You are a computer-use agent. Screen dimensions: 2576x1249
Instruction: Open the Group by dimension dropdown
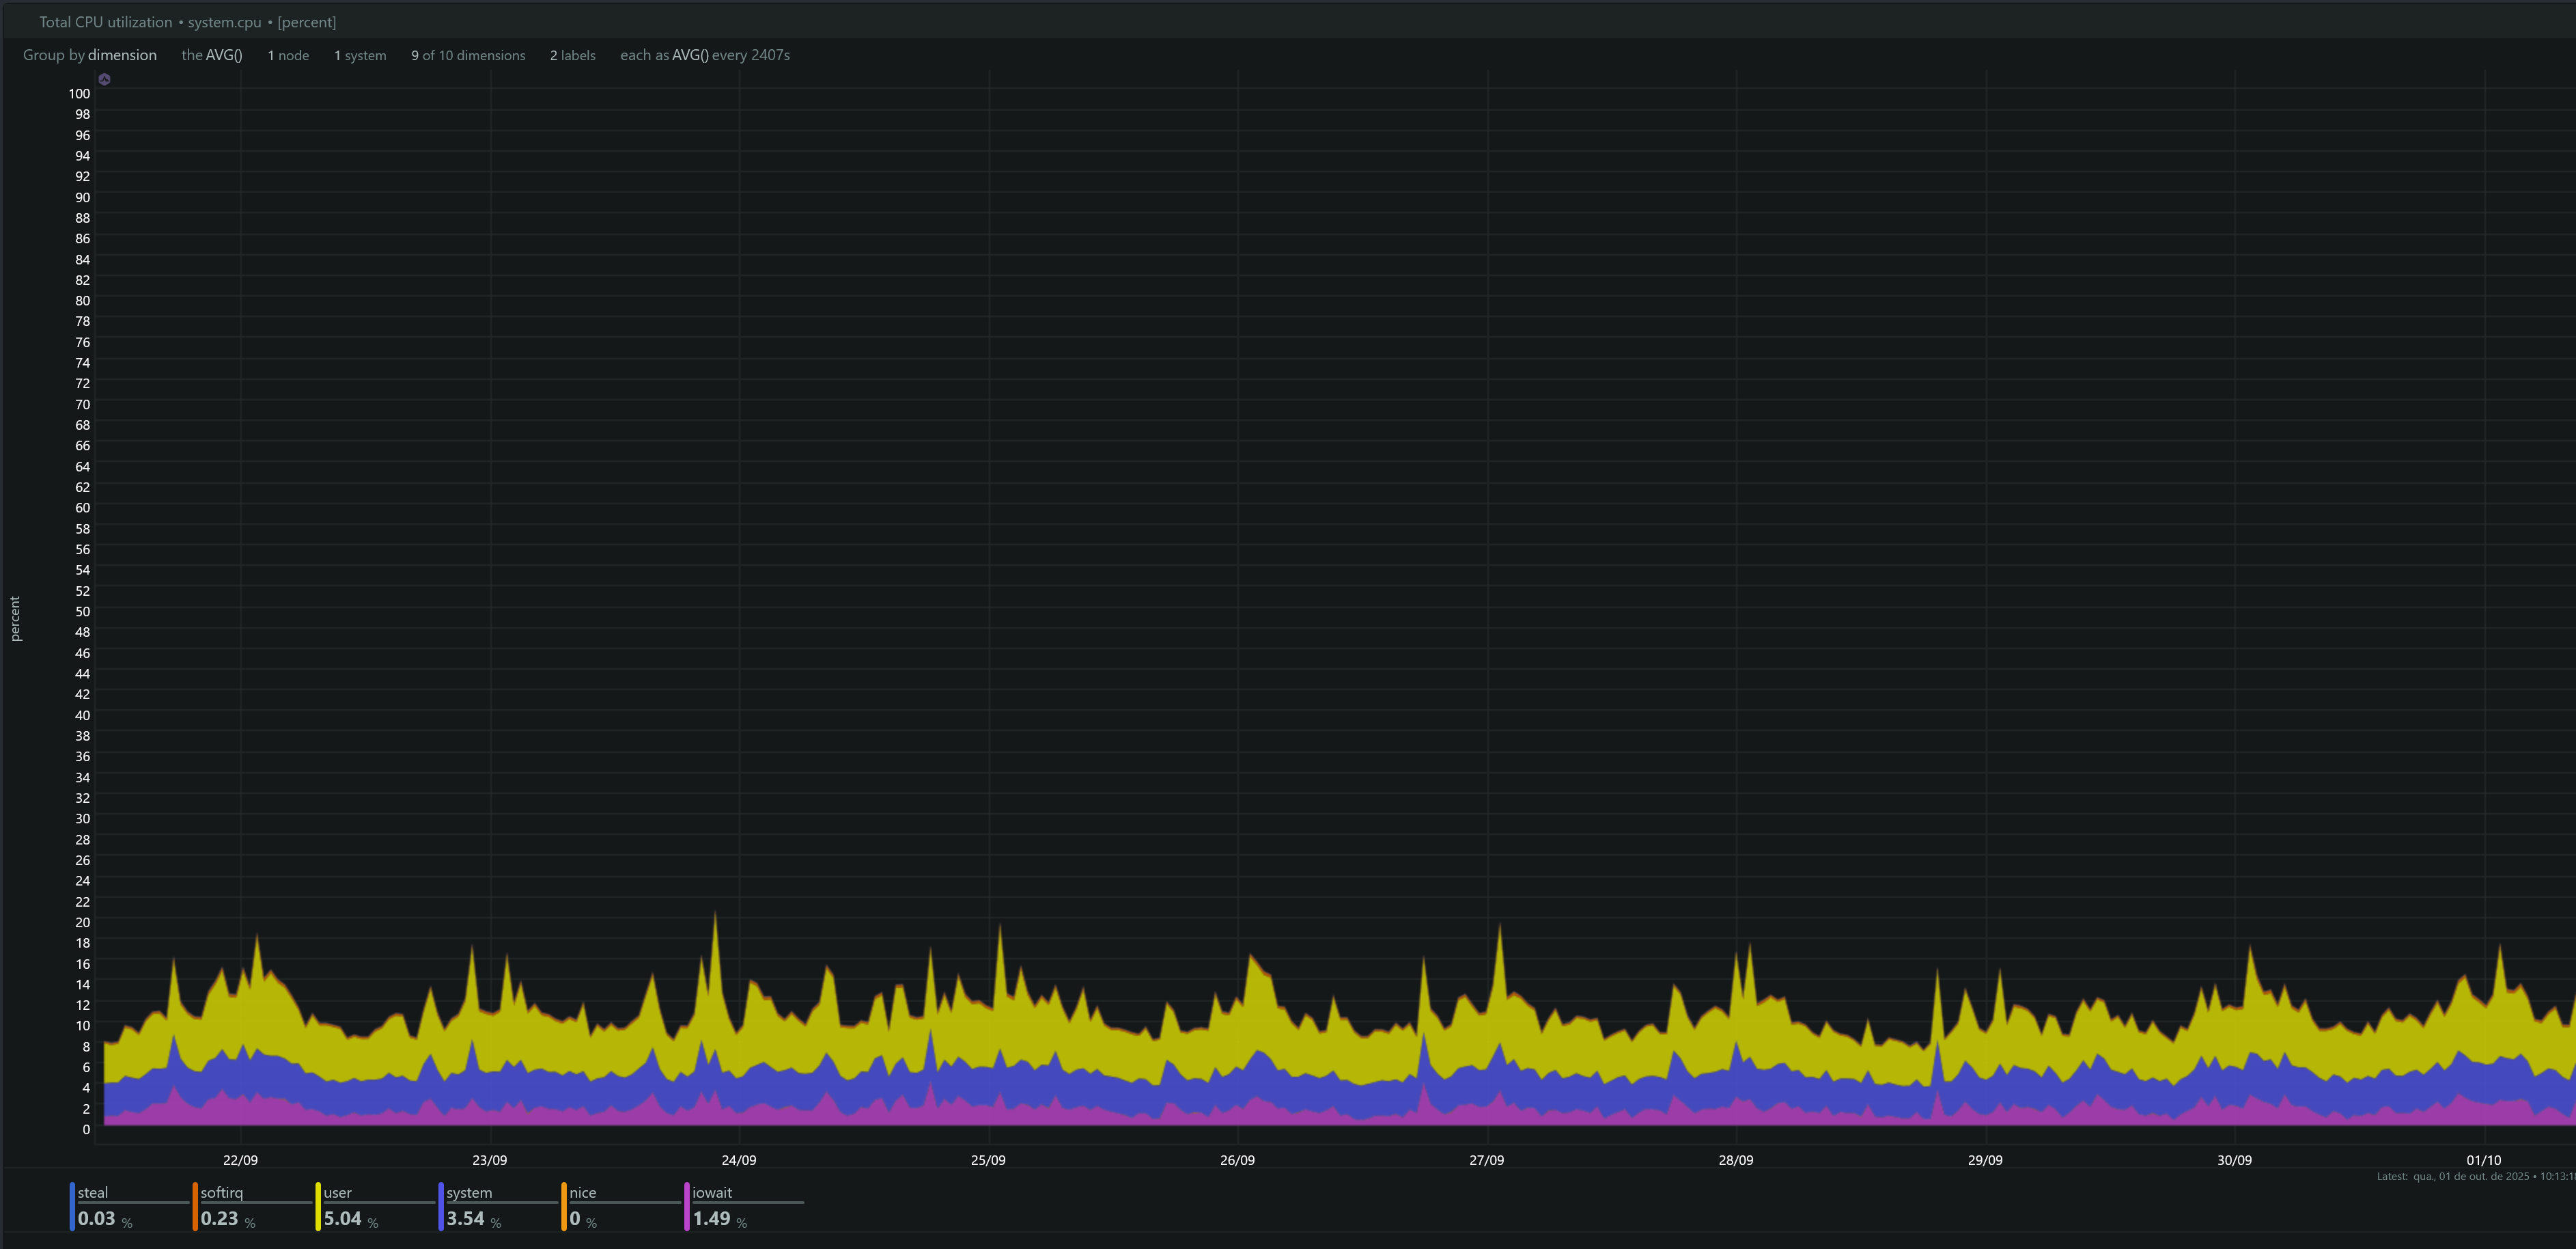point(90,55)
